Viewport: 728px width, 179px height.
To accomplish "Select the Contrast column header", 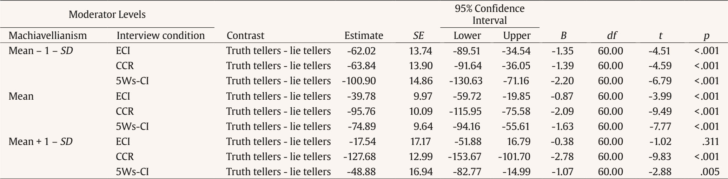I will pos(245,35).
